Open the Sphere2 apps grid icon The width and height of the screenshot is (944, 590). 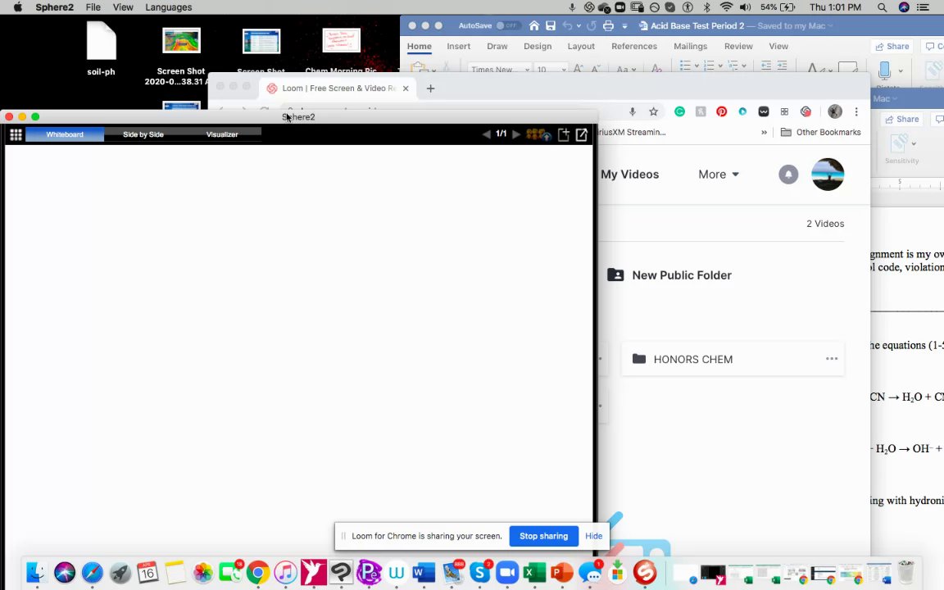point(16,134)
